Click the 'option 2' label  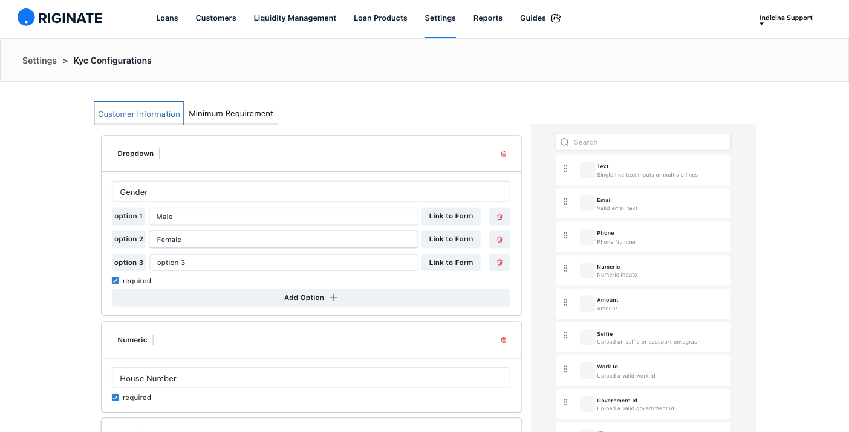pos(129,239)
